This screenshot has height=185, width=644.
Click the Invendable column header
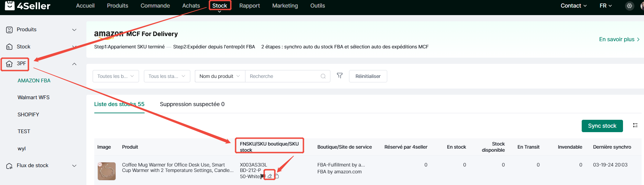coord(570,147)
